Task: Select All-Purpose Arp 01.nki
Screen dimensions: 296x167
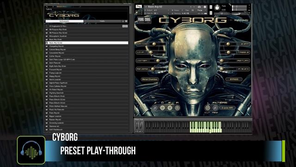Action: coord(86,30)
